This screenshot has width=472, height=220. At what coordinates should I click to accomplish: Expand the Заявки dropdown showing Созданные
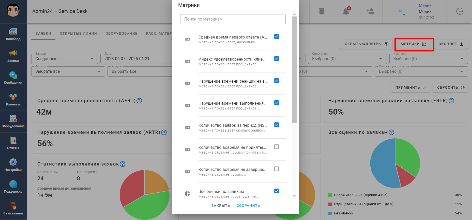click(65, 59)
